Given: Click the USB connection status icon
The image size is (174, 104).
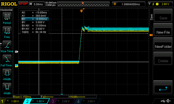Looking at the screenshot, I should click(x=163, y=101).
